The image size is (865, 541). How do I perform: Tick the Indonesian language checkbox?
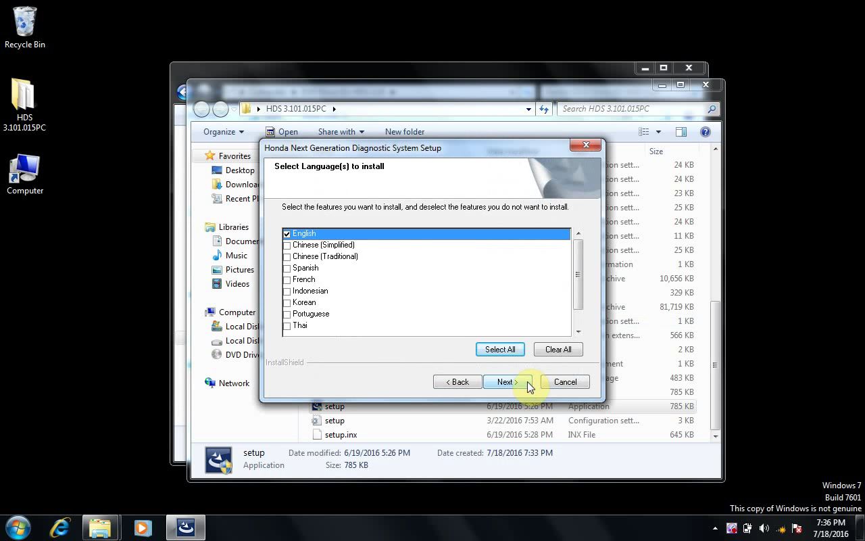pyautogui.click(x=287, y=291)
